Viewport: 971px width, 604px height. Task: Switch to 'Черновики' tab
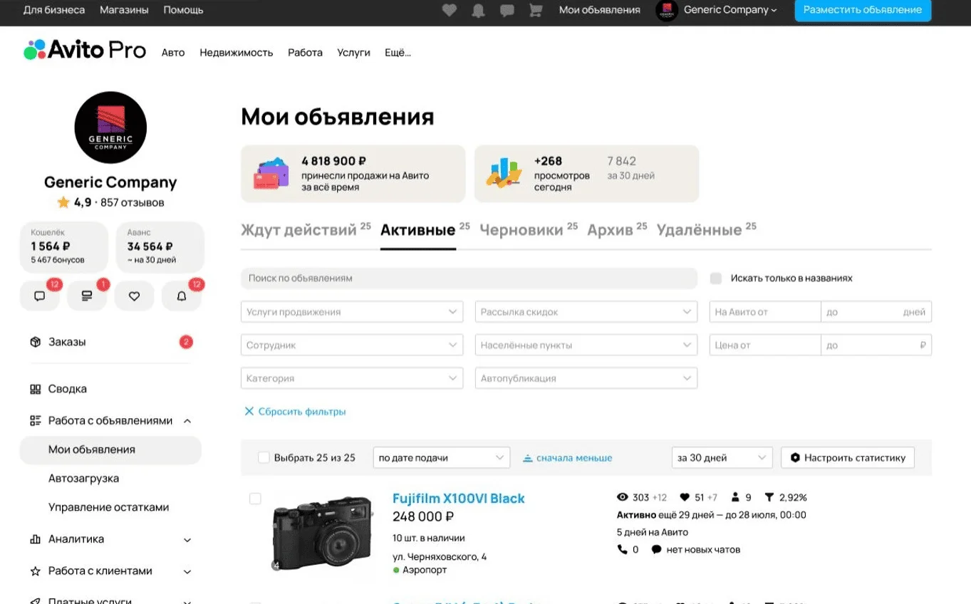[x=521, y=230]
